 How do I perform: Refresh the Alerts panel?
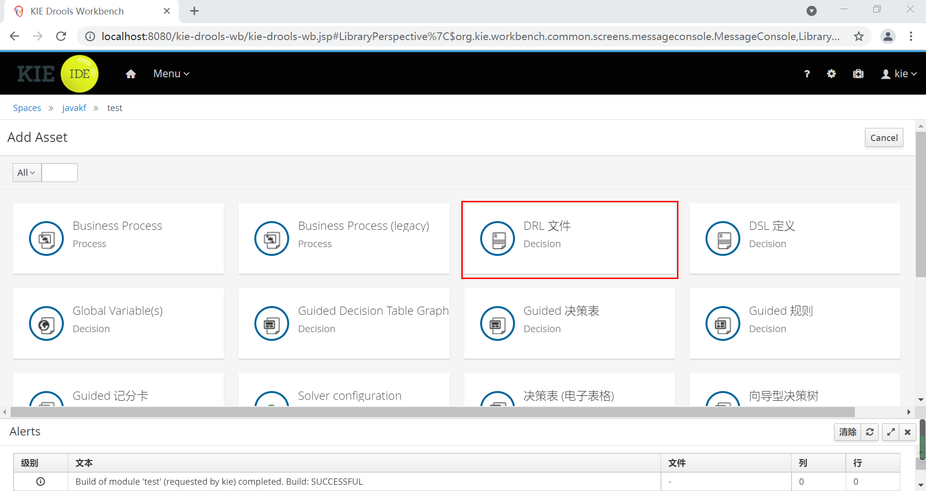pyautogui.click(x=869, y=432)
